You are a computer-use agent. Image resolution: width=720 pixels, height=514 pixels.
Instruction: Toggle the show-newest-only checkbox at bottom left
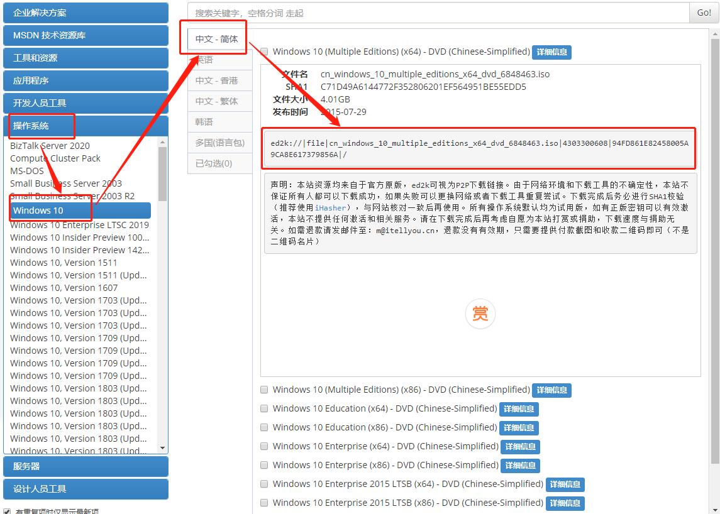(7, 511)
